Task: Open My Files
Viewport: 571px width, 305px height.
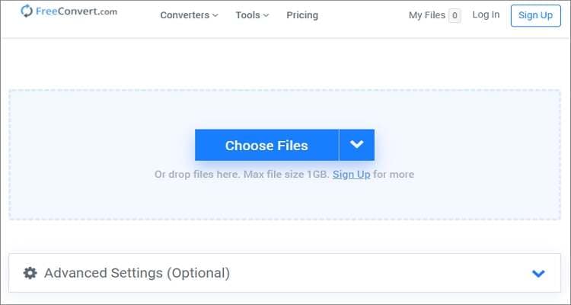Action: (426, 15)
